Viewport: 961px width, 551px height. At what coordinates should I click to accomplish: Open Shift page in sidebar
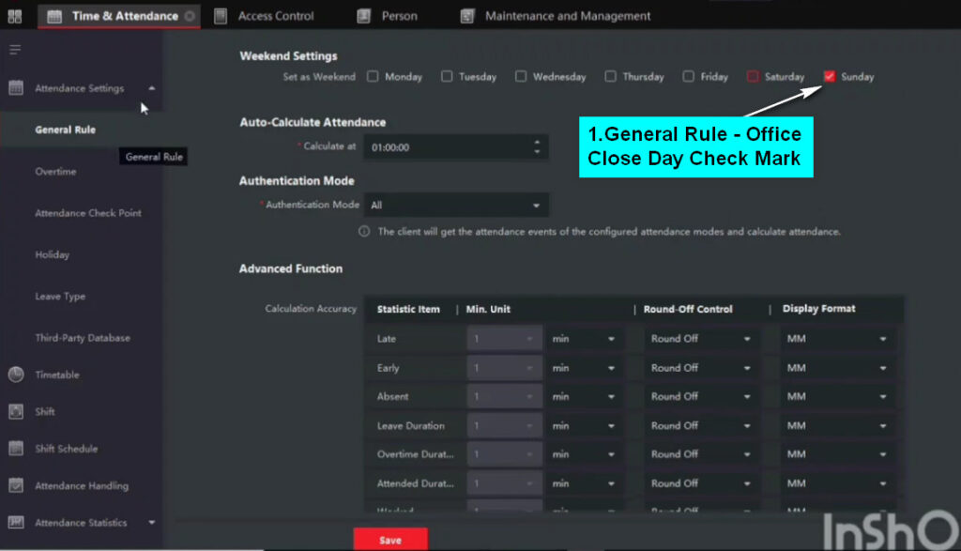pos(45,412)
